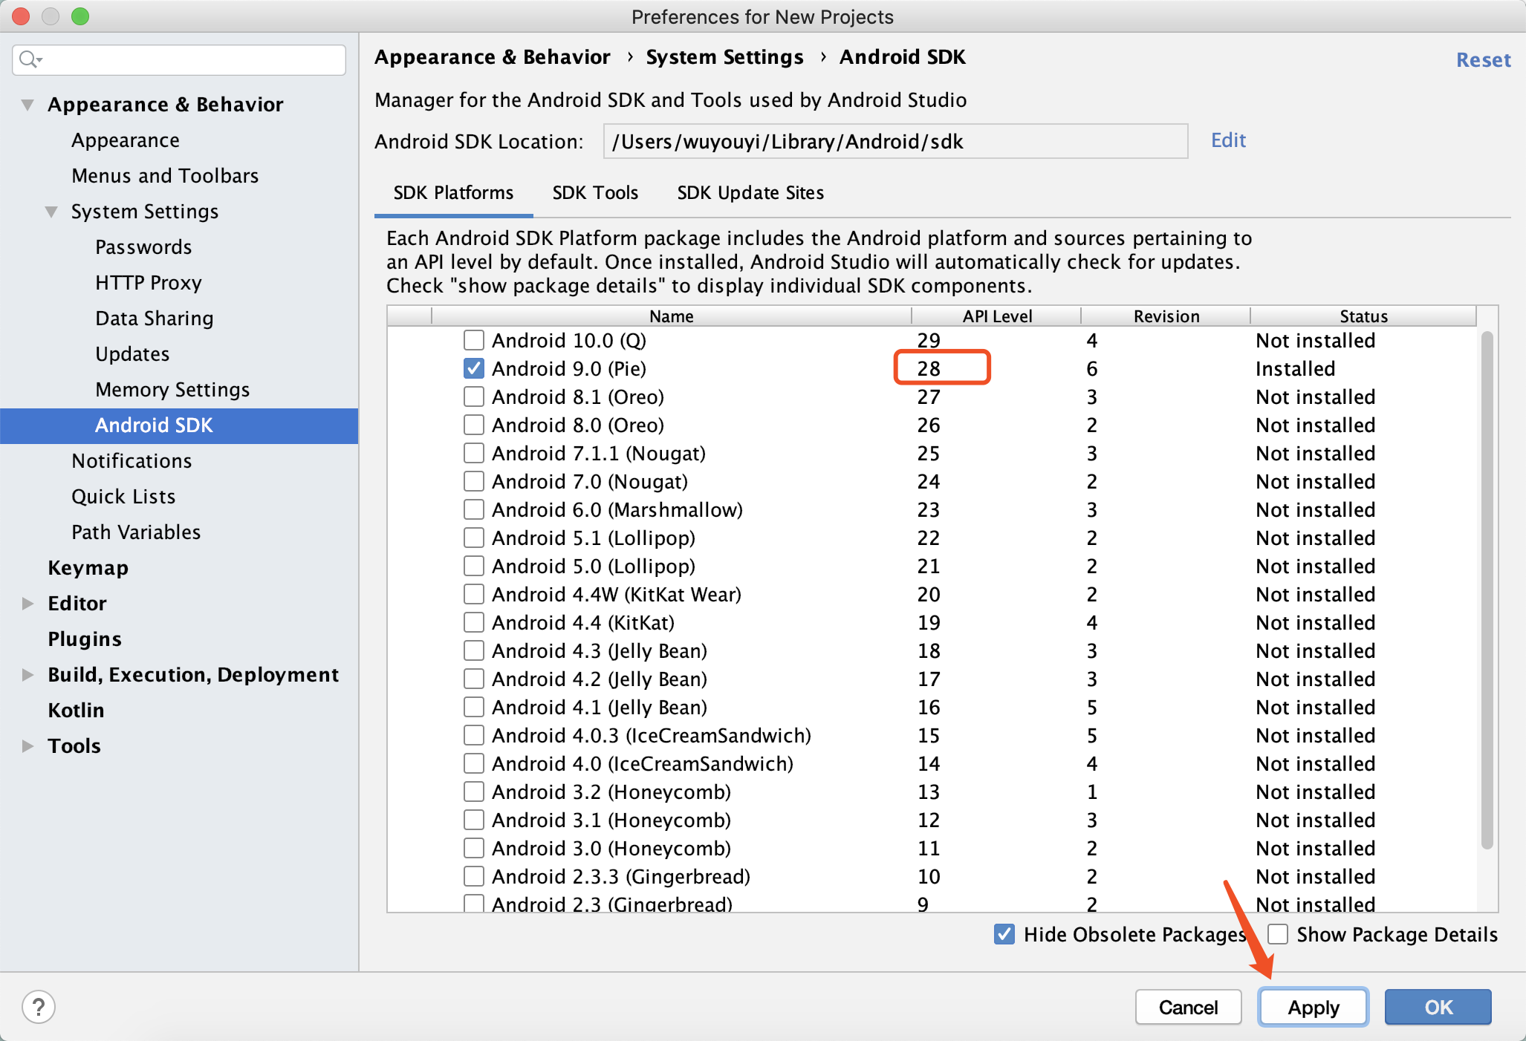Image resolution: width=1526 pixels, height=1041 pixels.
Task: Click the API Level column header
Action: pyautogui.click(x=997, y=316)
